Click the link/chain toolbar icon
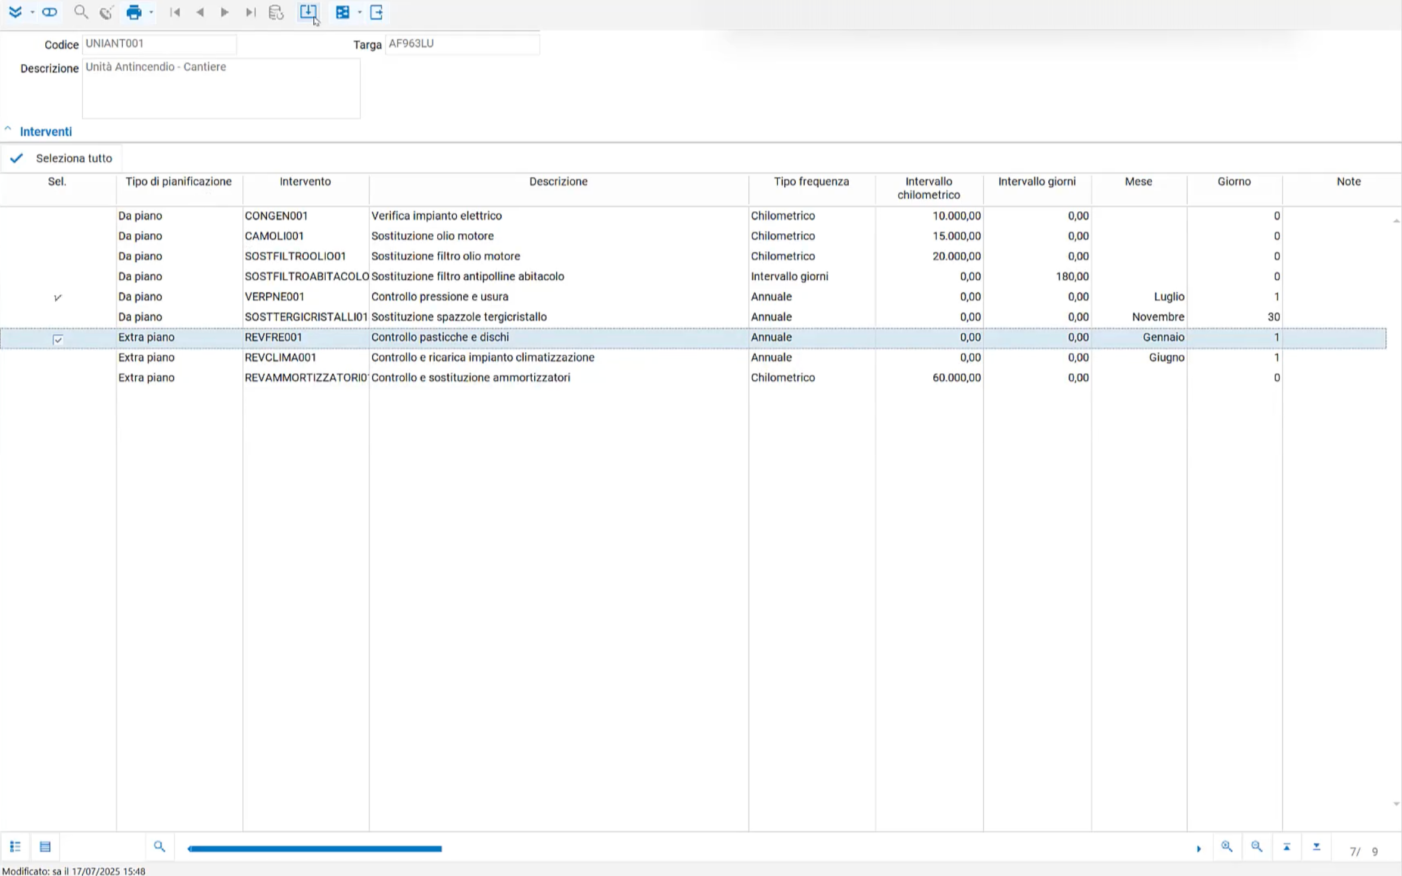Screen dimensions: 1402x876 pyautogui.click(x=49, y=12)
